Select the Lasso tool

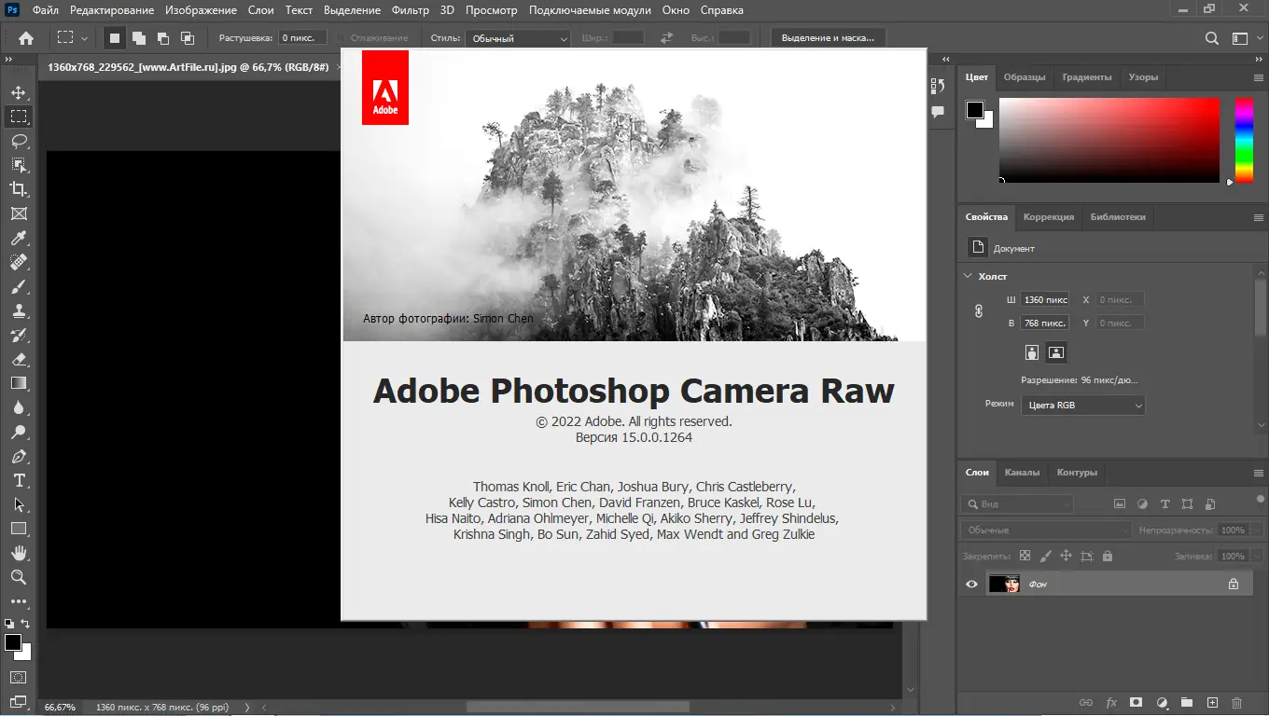pos(19,141)
